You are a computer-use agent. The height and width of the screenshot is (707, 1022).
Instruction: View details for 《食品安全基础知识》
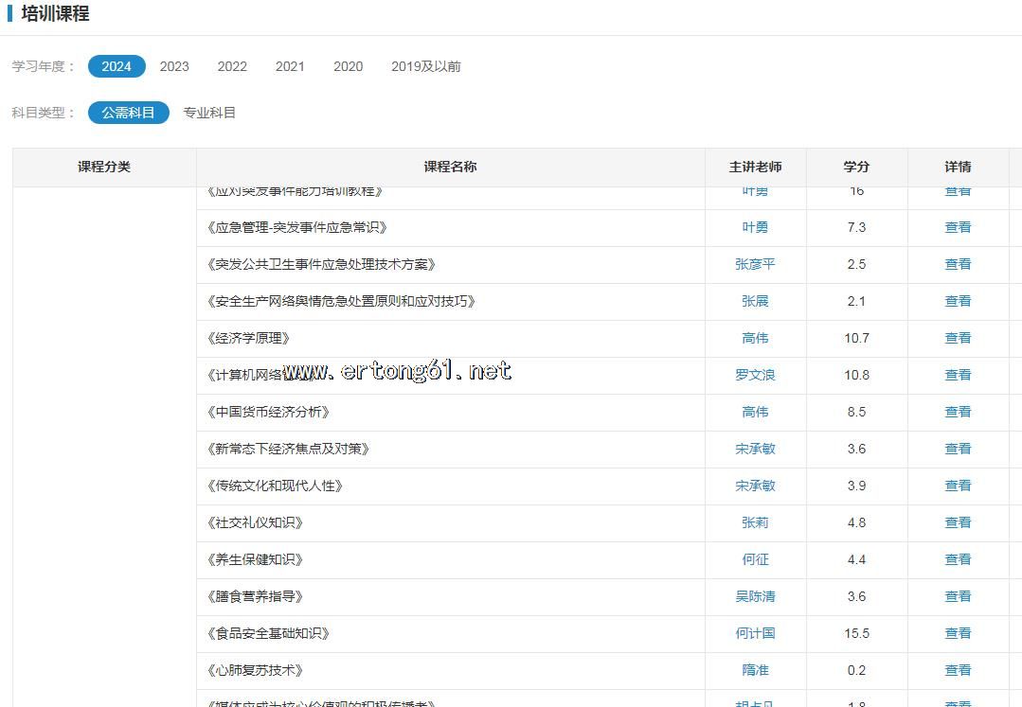coord(958,633)
